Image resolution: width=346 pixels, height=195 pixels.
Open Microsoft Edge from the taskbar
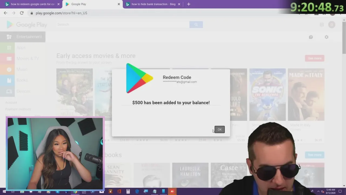coord(137,191)
